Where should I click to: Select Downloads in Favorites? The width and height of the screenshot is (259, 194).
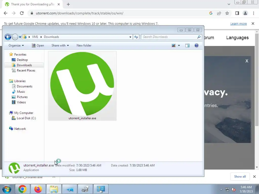click(x=24, y=65)
